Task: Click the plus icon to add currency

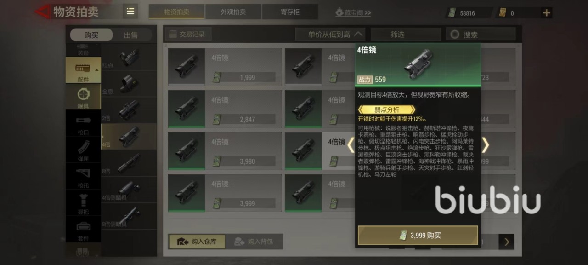Action: (x=546, y=13)
